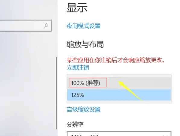
Task: Open the 1366 × 768 resolution dropdown
Action: (119, 134)
